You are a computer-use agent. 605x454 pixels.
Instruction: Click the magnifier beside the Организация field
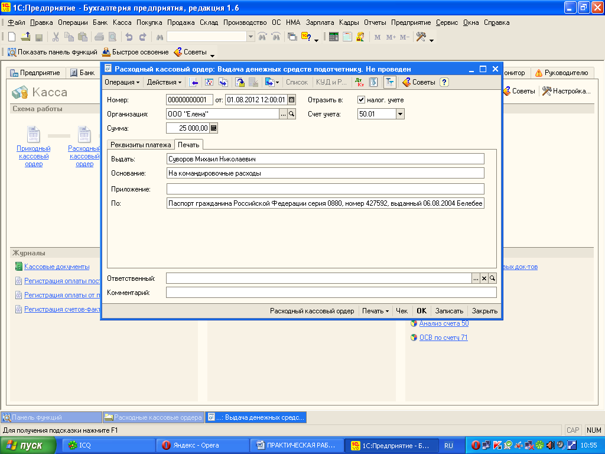292,114
